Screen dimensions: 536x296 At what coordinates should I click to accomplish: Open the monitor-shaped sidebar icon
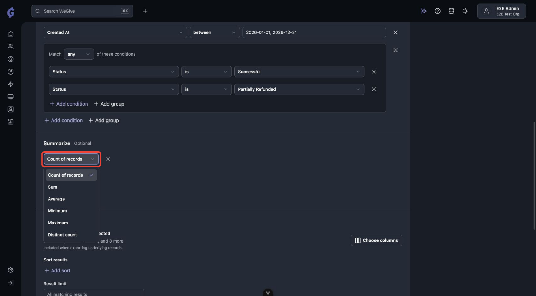tap(11, 97)
